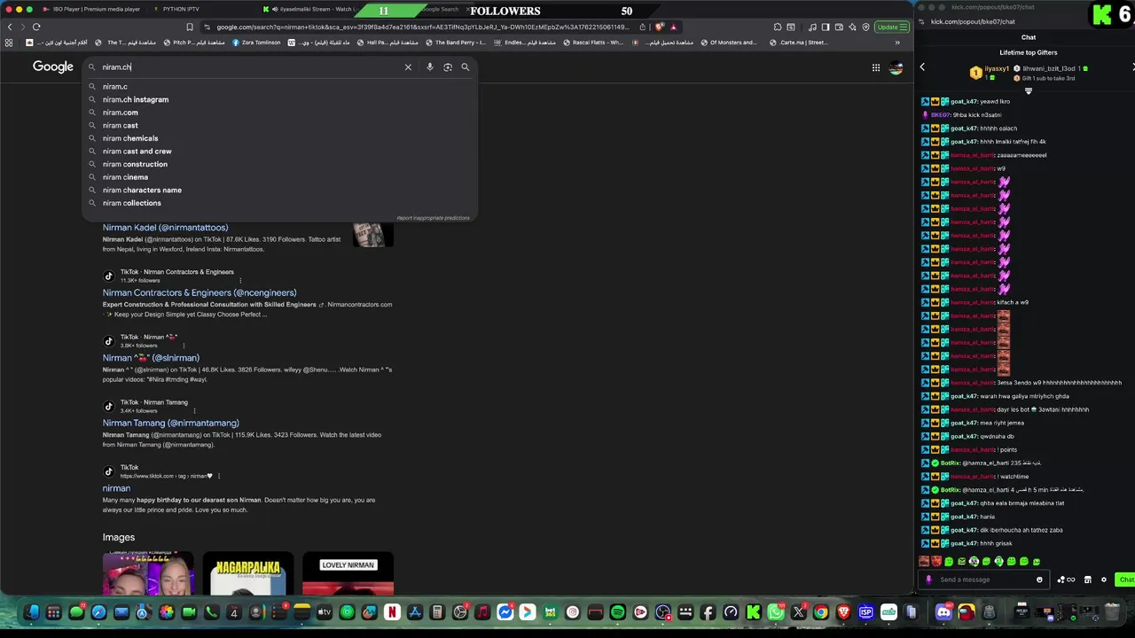Switch to the ilyaselmaliki Stream tab
1135x638 pixels.
coord(312,10)
